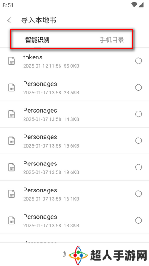Tap the TXT icon of the 23.5KB Personages file

pos(12,88)
